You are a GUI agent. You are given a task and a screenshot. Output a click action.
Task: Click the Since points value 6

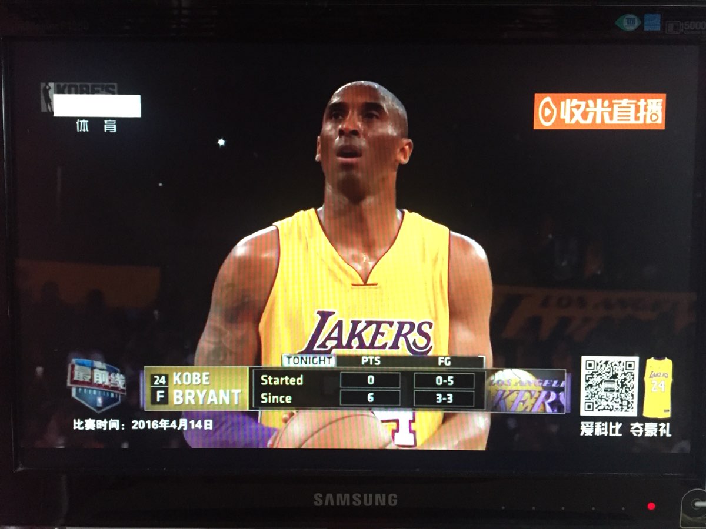click(370, 399)
